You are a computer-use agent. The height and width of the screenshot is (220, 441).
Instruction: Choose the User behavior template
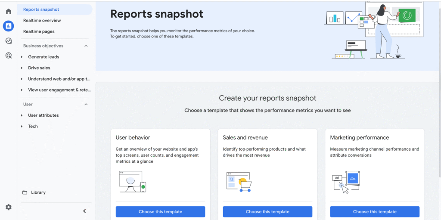pos(160,211)
